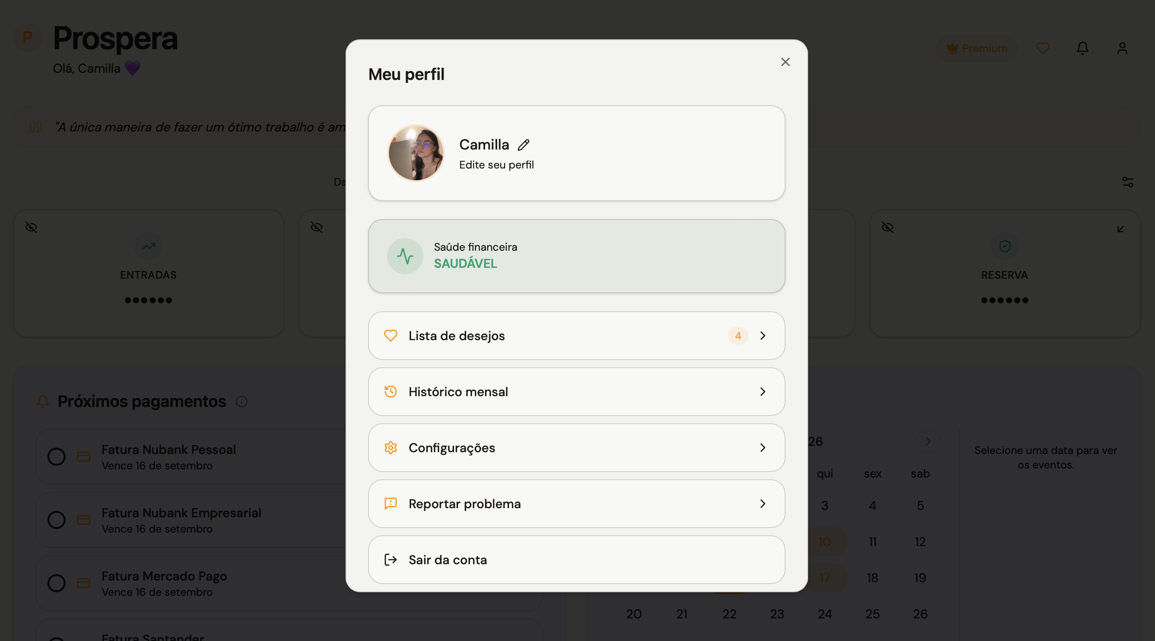This screenshot has width=1155, height=641.
Task: Mark Fatura Nubank Pessoal as paid
Action: point(56,457)
